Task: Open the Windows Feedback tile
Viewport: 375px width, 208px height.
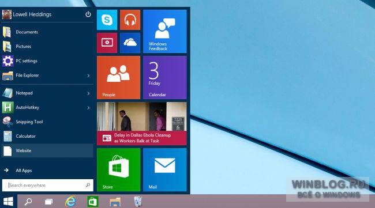Action: (165, 31)
